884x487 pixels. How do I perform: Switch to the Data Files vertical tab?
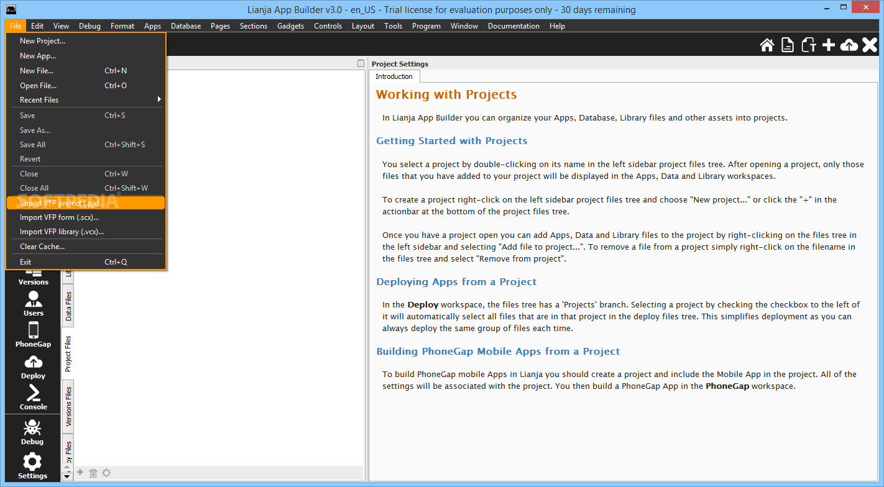click(x=68, y=306)
